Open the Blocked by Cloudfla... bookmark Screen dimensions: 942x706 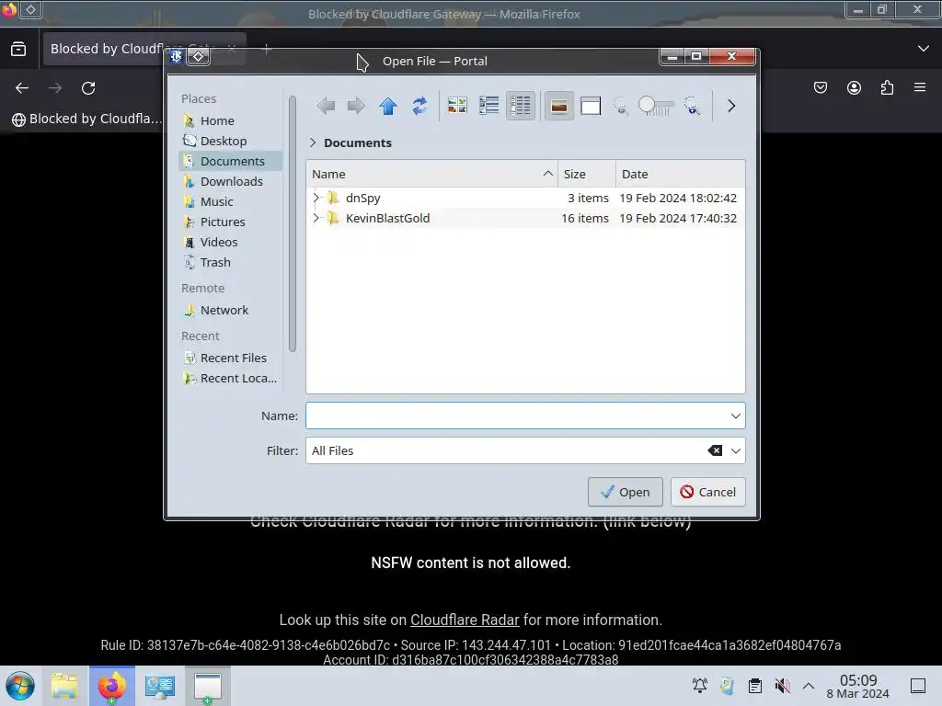[86, 119]
